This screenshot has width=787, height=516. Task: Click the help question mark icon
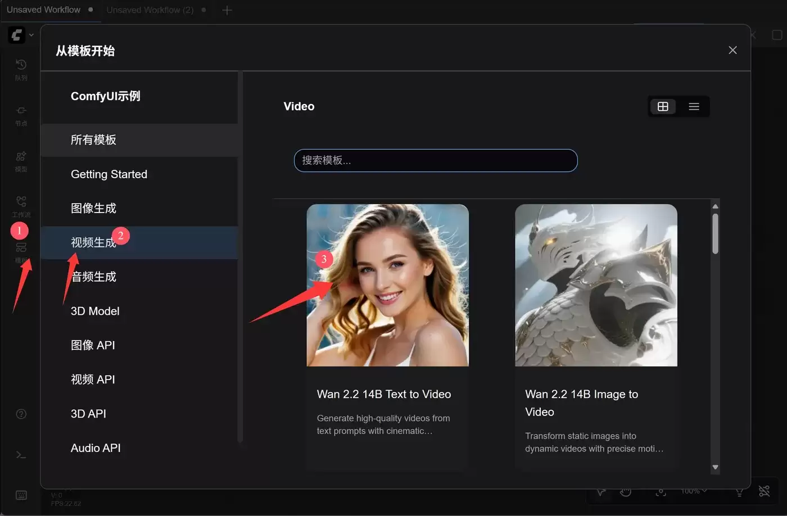21,414
